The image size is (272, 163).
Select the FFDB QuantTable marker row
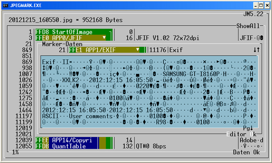coord(74,146)
